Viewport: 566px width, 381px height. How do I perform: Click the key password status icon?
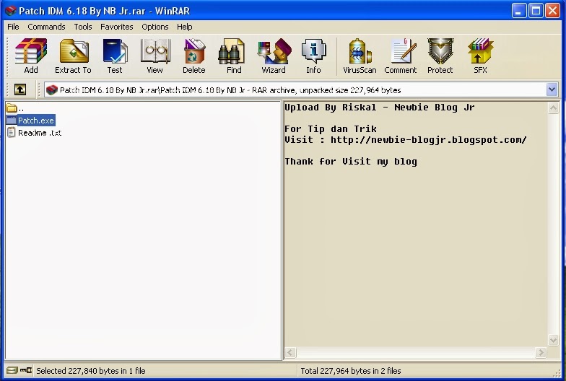[x=26, y=370]
